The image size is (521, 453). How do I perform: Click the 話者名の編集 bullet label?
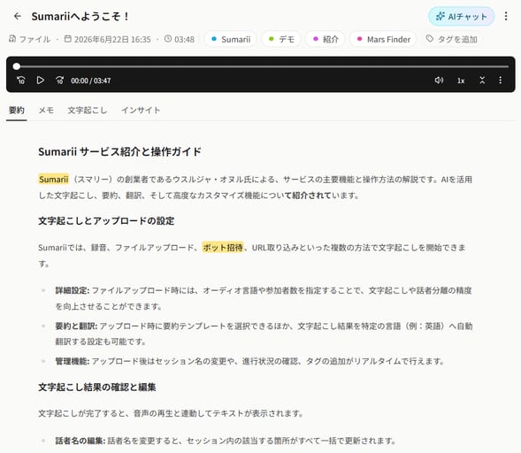coord(80,441)
